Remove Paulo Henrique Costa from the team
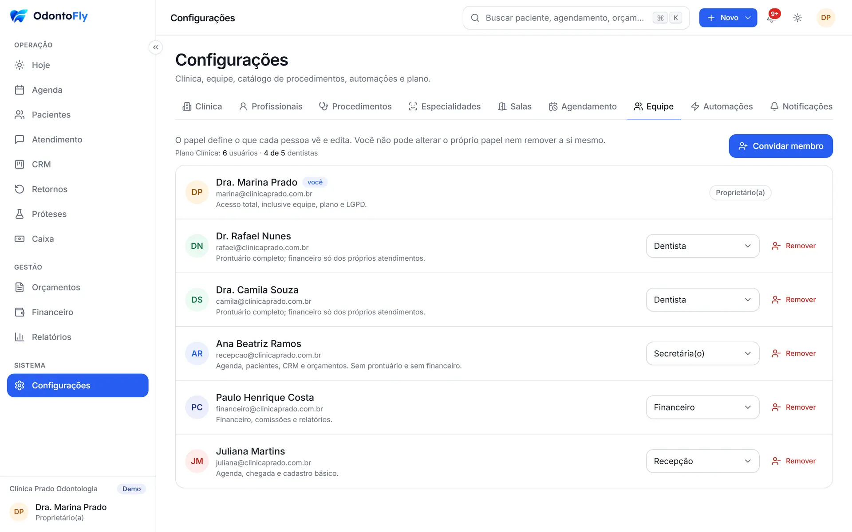This screenshot has width=852, height=532. [x=793, y=407]
